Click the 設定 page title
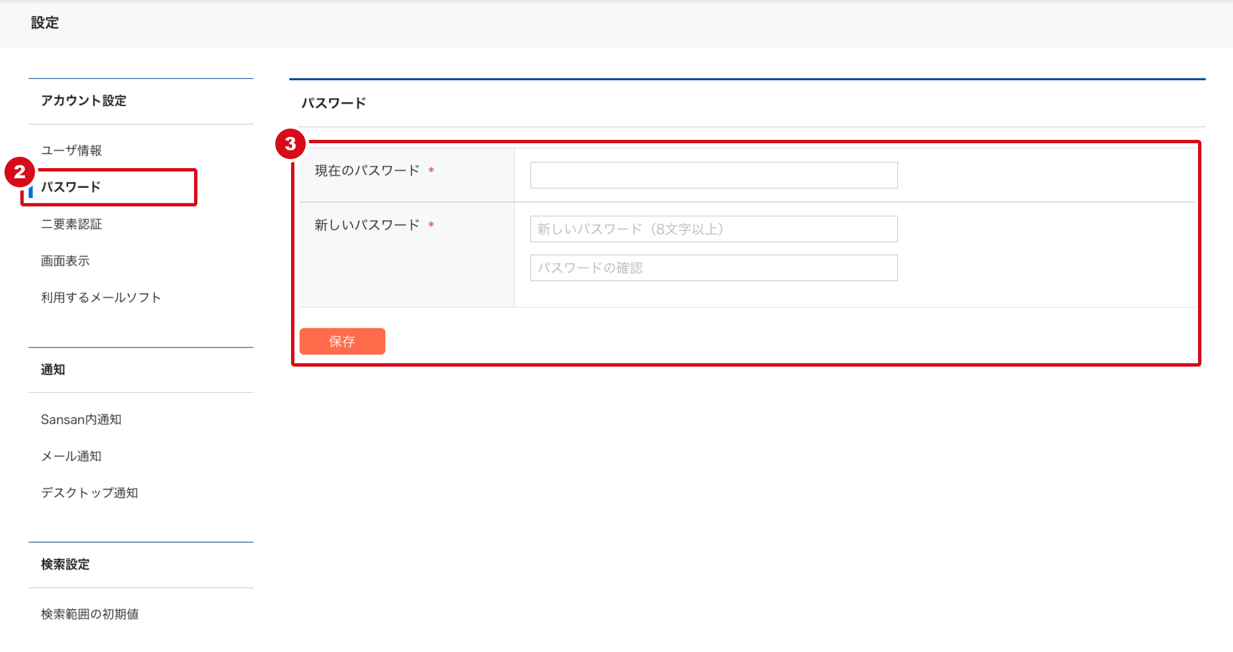Screen dimensions: 1233x652 tap(45, 23)
